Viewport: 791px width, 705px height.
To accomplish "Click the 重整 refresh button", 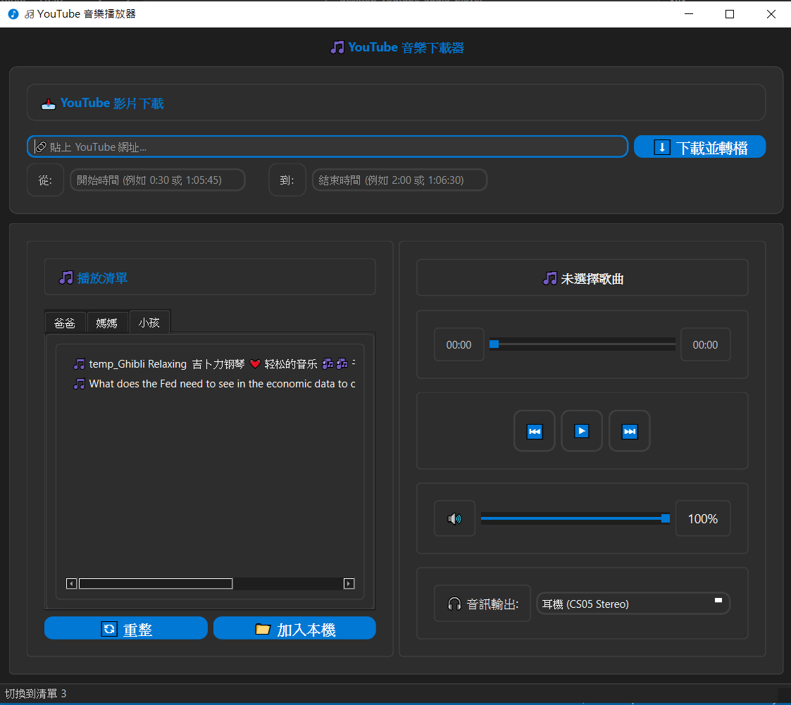I will point(126,629).
